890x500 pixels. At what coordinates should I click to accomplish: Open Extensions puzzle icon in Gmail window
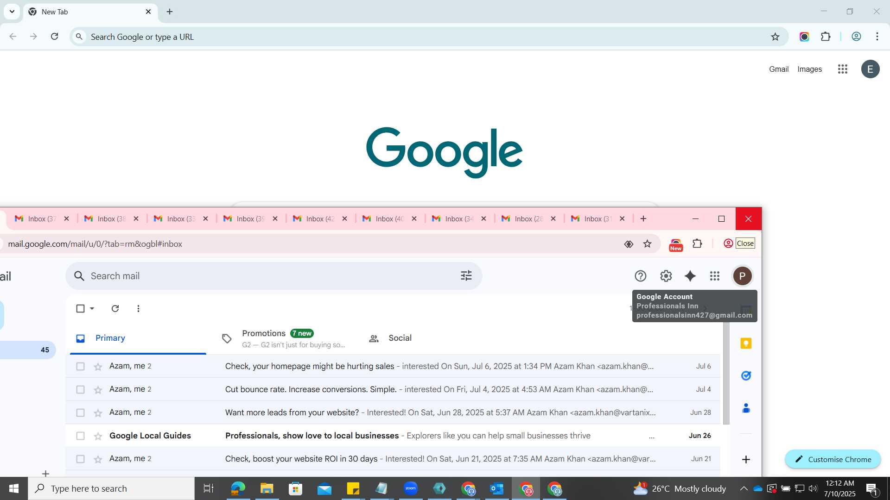[x=697, y=244]
